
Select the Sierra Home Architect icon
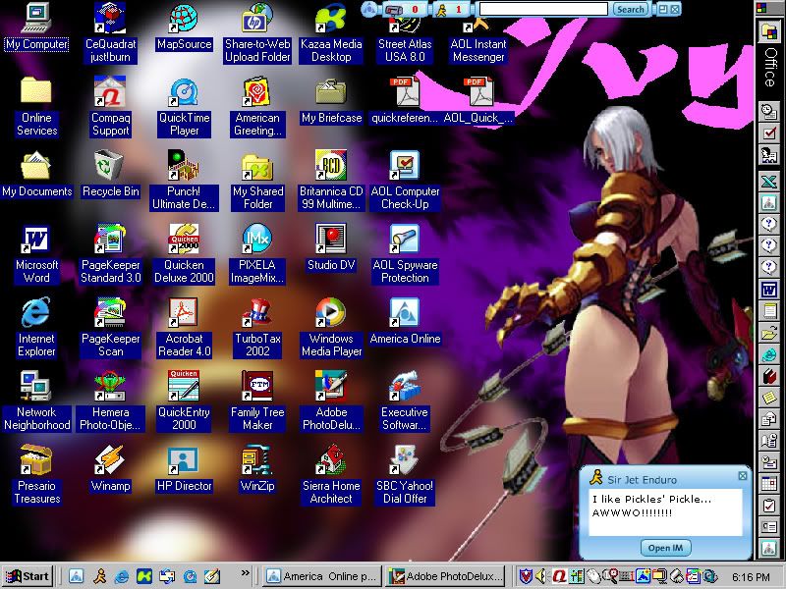click(x=331, y=460)
